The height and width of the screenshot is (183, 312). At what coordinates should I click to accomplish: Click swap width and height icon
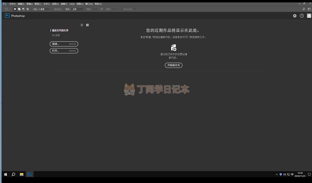(102, 9)
